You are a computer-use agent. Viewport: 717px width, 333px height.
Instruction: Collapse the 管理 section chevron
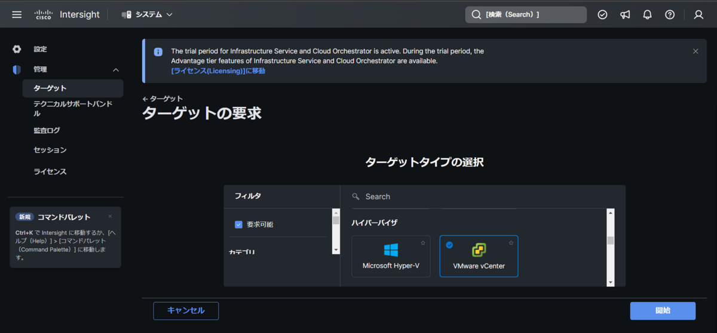pos(116,70)
